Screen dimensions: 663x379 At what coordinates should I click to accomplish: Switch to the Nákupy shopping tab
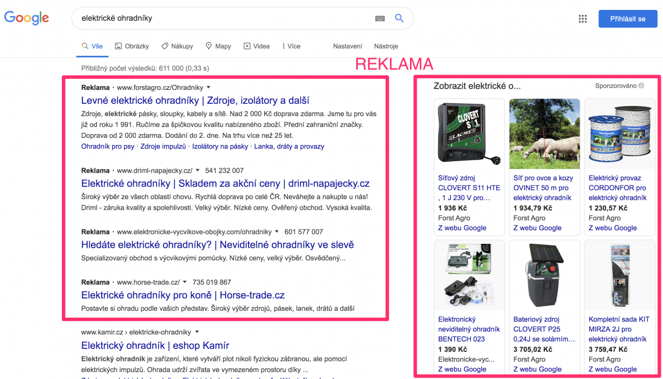[177, 46]
